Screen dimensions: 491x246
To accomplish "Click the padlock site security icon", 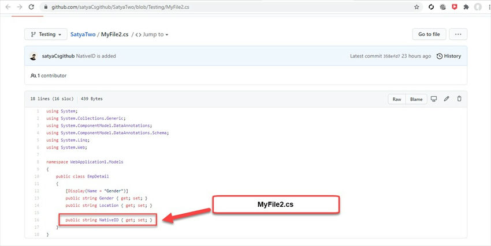I will [46, 7].
